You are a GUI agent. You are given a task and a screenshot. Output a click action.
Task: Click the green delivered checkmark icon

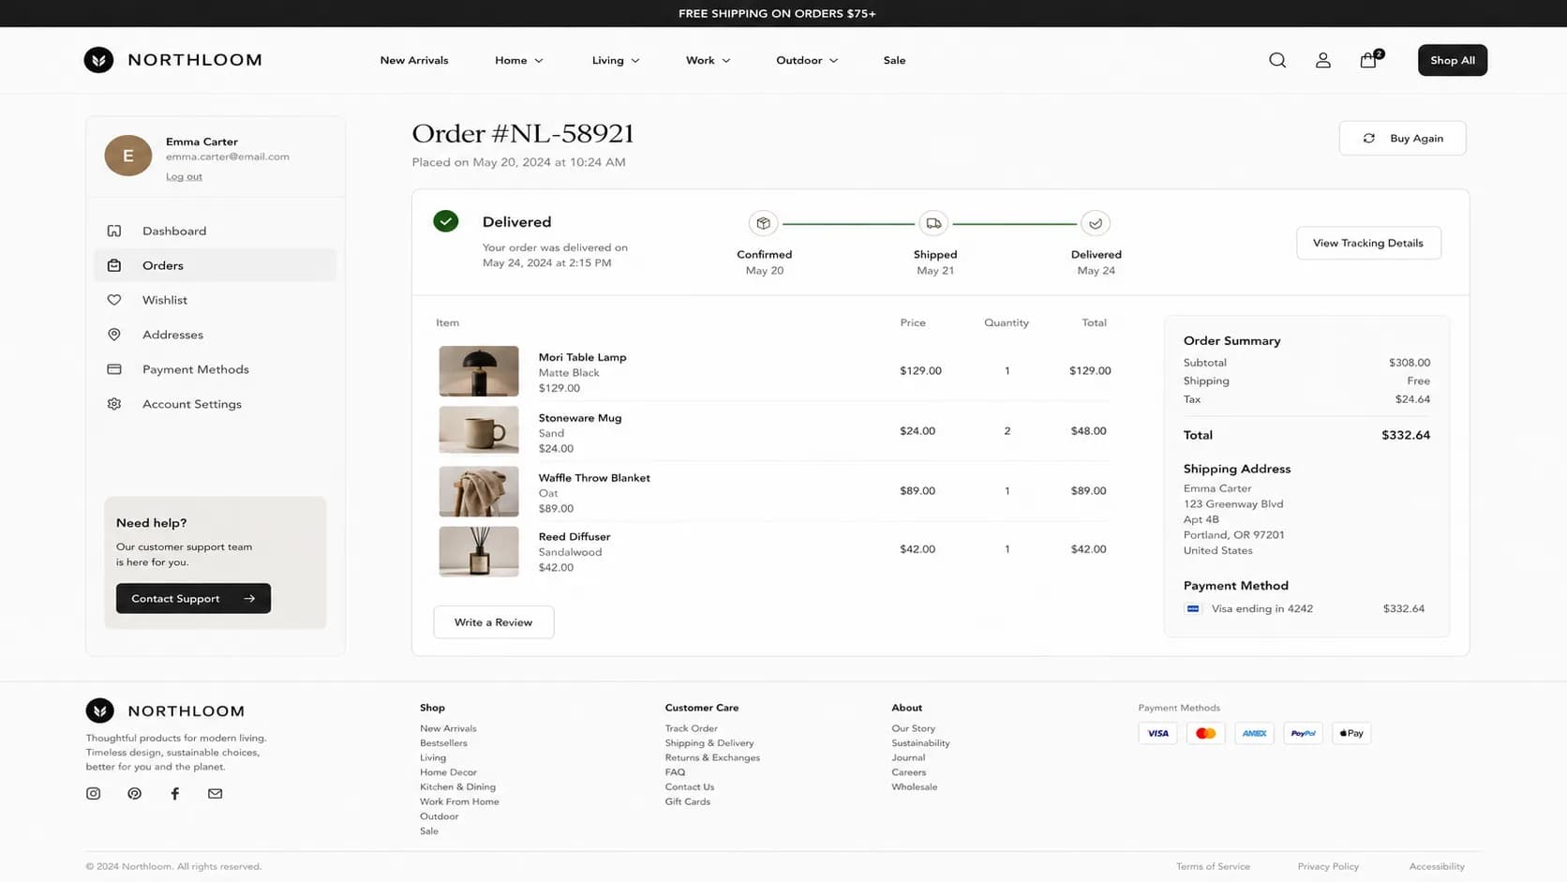pyautogui.click(x=446, y=221)
